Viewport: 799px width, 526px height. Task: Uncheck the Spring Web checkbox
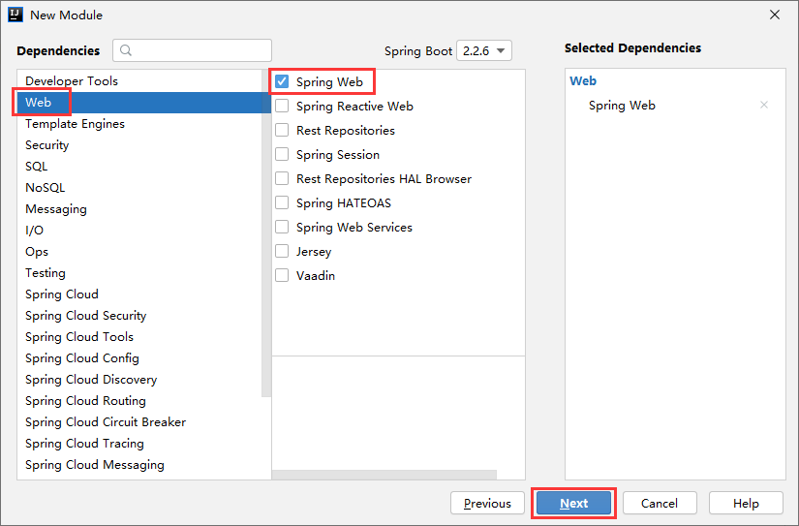[x=282, y=82]
